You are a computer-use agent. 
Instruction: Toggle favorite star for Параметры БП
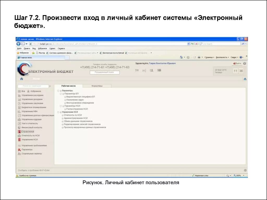63,94
